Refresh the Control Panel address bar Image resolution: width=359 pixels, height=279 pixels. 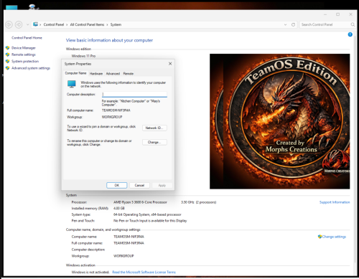(x=293, y=24)
